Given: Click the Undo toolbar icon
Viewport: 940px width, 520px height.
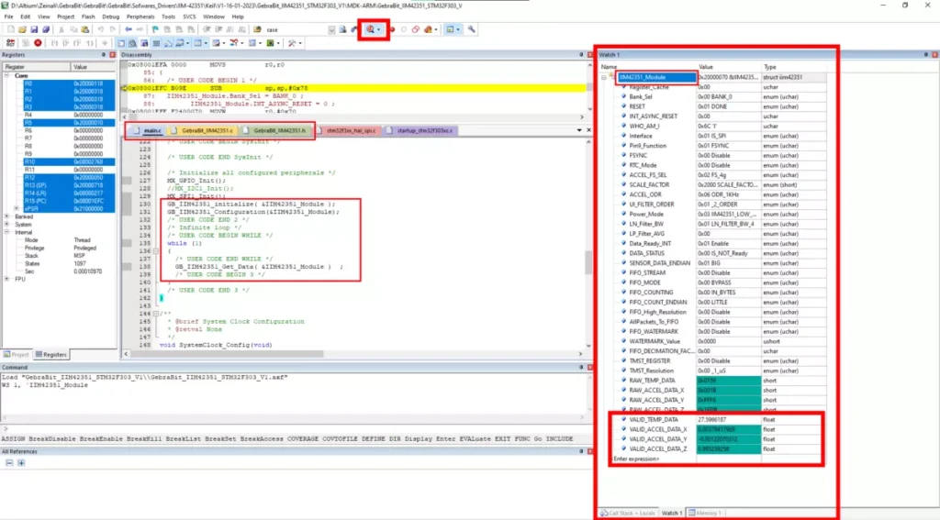Looking at the screenshot, I should pos(99,29).
